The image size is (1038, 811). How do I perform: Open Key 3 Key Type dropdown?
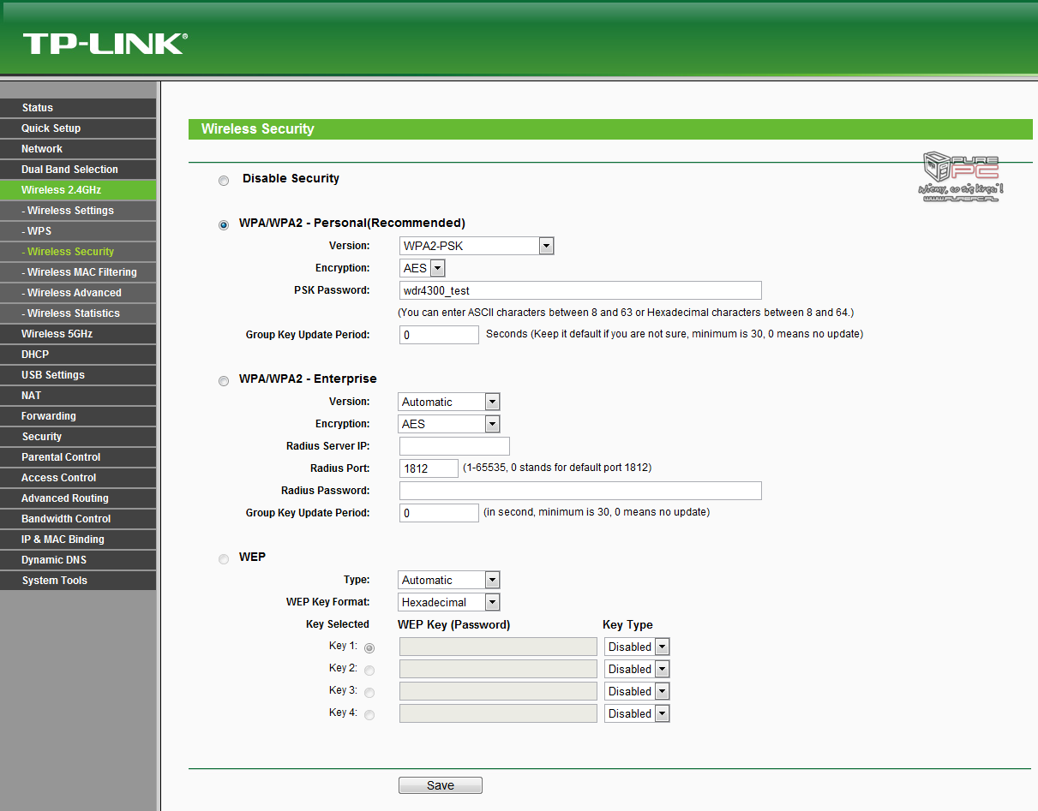point(637,691)
